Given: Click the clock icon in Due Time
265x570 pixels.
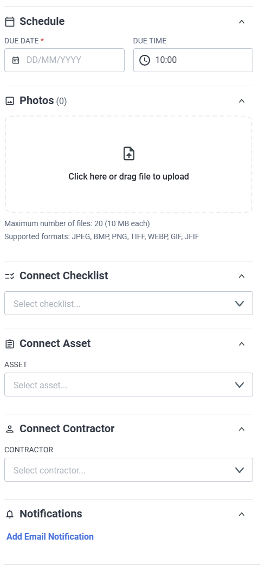Looking at the screenshot, I should coord(145,60).
